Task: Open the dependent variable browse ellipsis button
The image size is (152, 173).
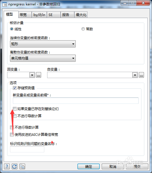Action: (39, 75)
